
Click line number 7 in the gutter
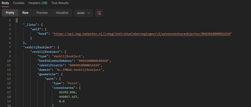pyautogui.click(x=10, y=47)
